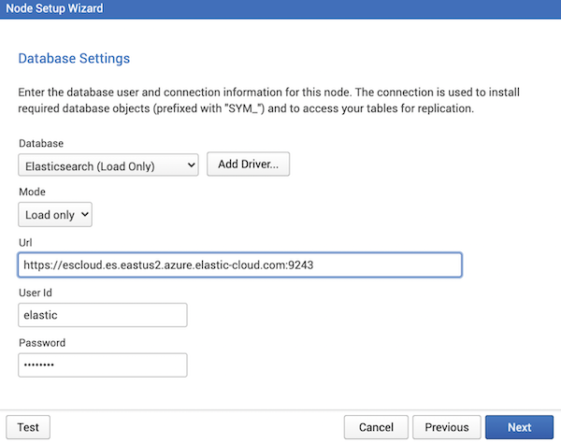Click the Mode field label
Viewport: 561px width, 443px height.
click(x=32, y=192)
